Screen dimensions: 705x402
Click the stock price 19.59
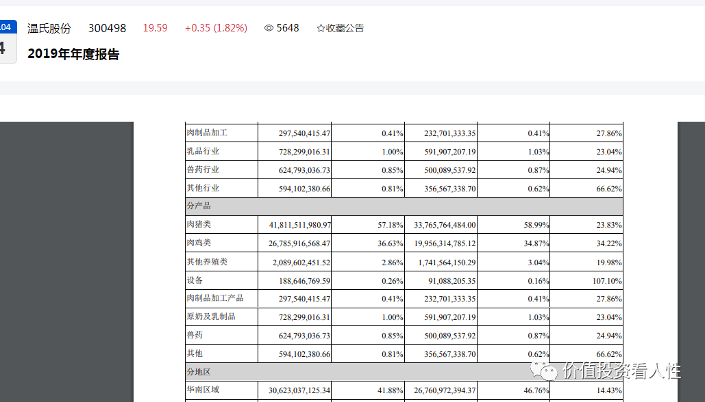point(155,28)
